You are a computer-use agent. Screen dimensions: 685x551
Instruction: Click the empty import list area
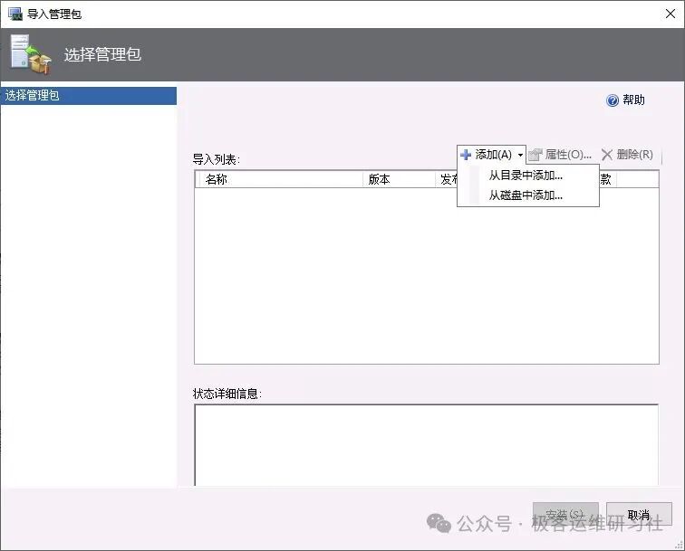pos(427,276)
